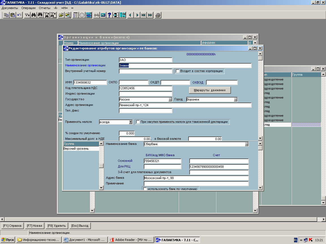Click the [F7] Новая button

coord(34,226)
